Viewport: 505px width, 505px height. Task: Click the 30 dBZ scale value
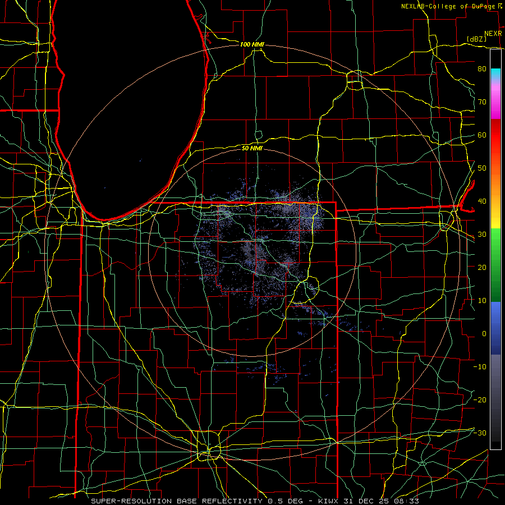[x=482, y=234]
